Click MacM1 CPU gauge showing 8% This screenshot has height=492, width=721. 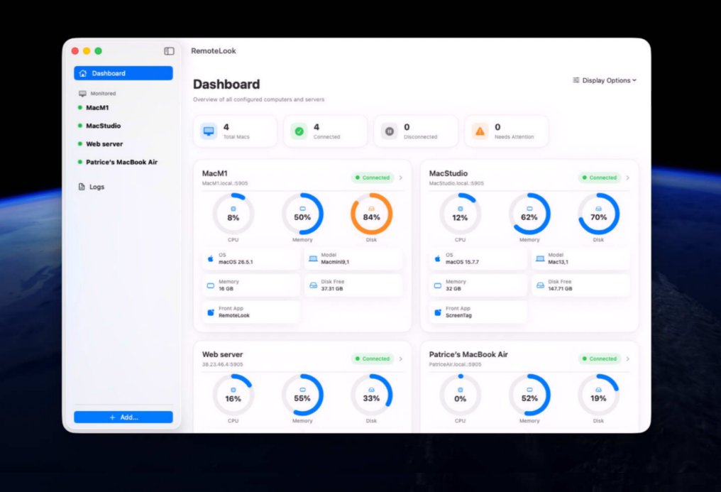point(233,214)
